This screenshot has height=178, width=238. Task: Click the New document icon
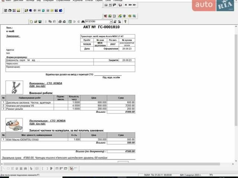click(x=31, y=22)
